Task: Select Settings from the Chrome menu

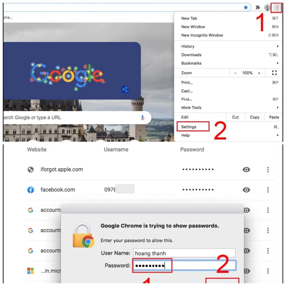Action: (189, 126)
